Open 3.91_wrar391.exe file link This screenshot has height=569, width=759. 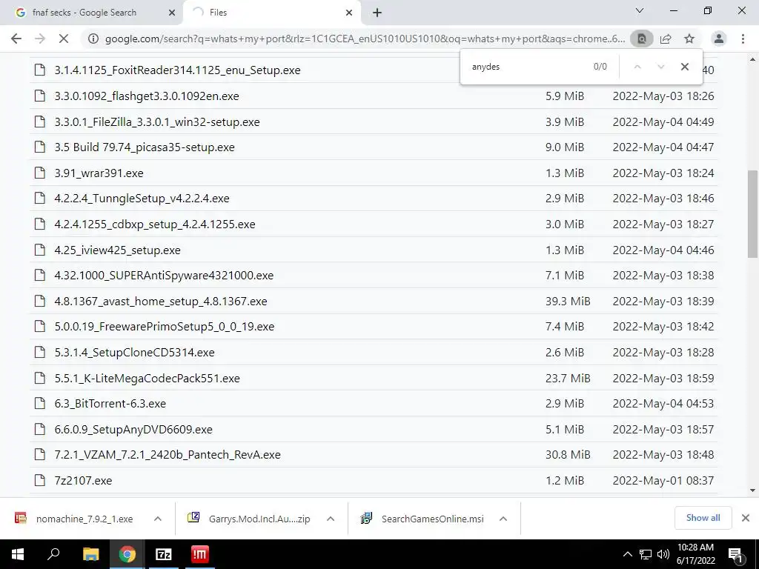[x=99, y=173]
